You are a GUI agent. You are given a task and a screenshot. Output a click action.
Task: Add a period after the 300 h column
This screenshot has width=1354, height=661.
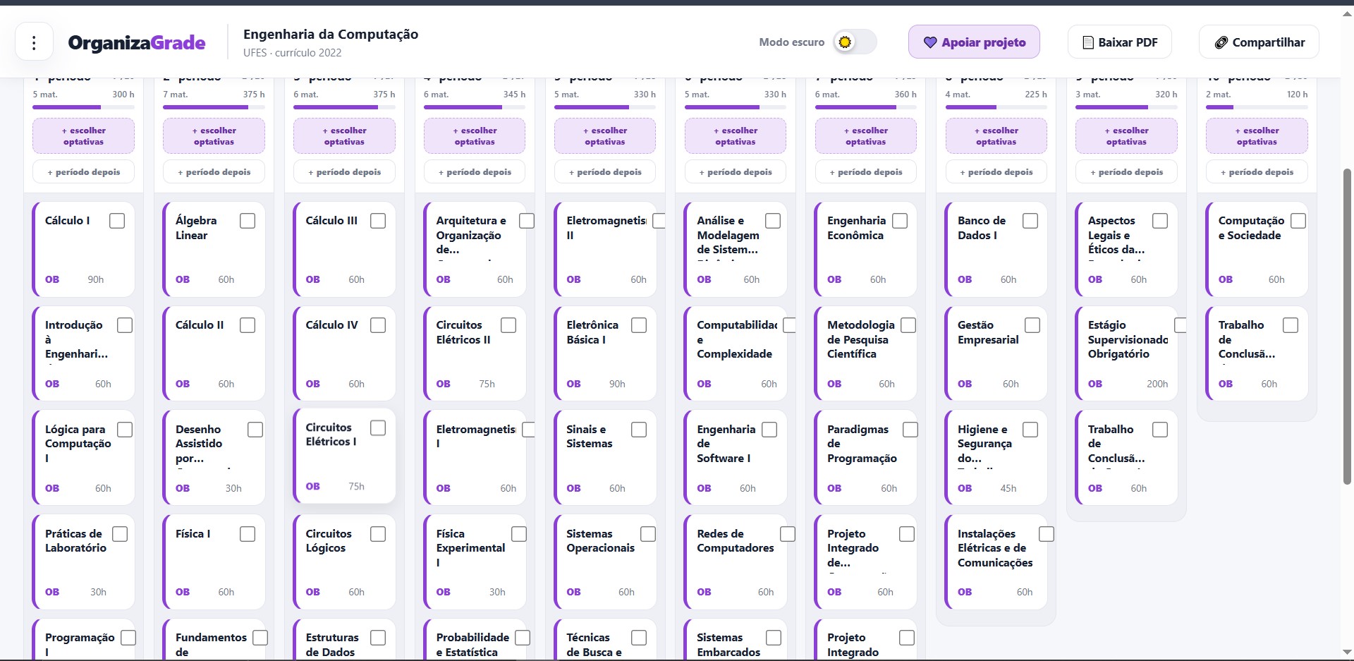(83, 172)
